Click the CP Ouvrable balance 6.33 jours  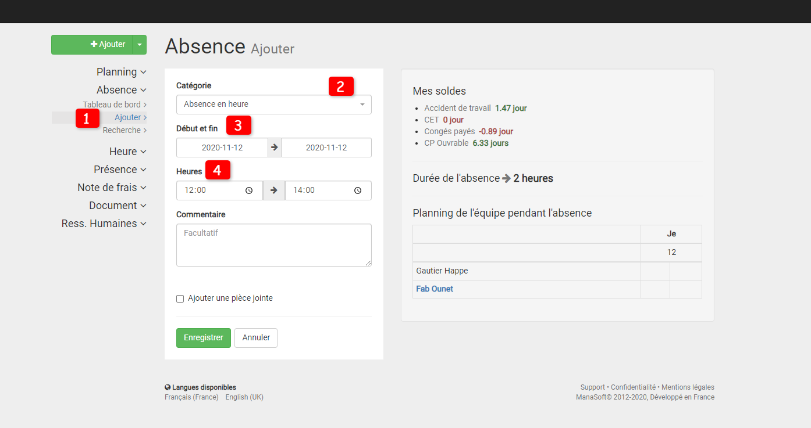tap(490, 143)
